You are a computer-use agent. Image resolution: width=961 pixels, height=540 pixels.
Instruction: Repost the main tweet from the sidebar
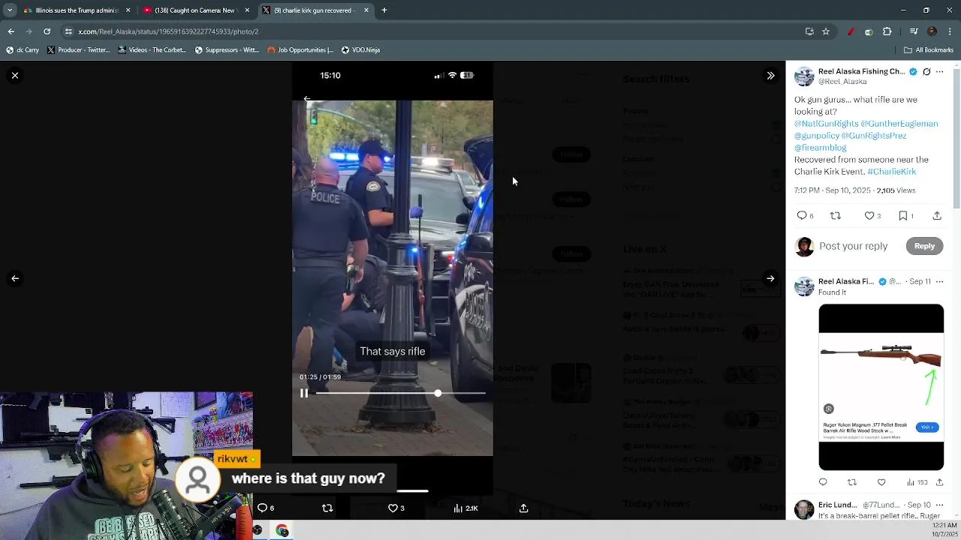836,216
